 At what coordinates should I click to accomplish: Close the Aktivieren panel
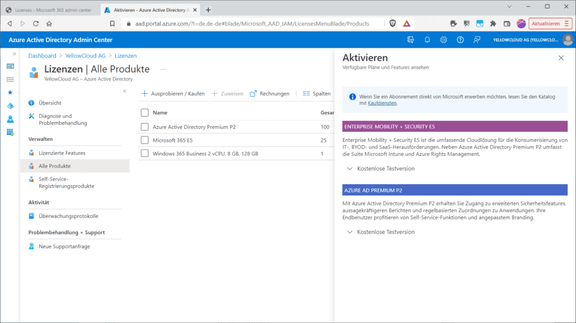(x=561, y=58)
